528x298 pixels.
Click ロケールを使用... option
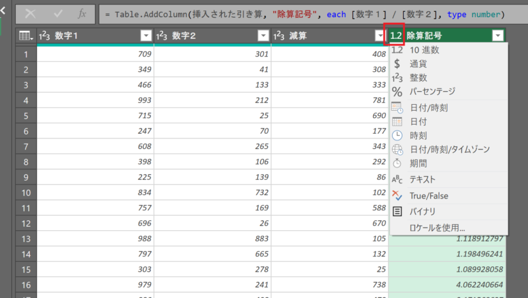click(x=437, y=227)
